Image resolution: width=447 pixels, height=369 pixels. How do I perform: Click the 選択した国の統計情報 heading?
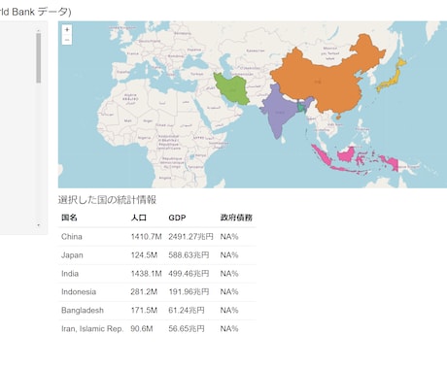(107, 200)
